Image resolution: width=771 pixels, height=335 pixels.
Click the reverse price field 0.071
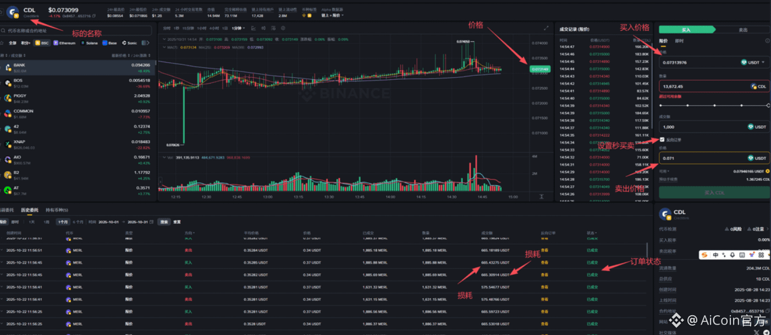(x=714, y=158)
